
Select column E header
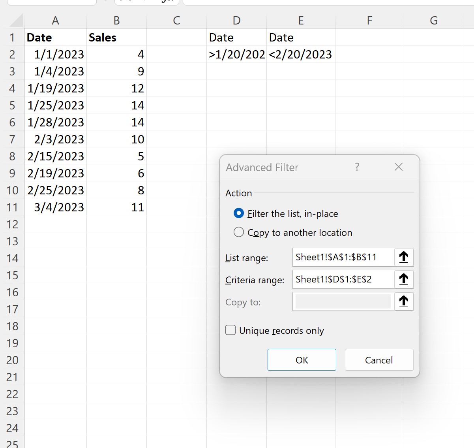tap(301, 20)
